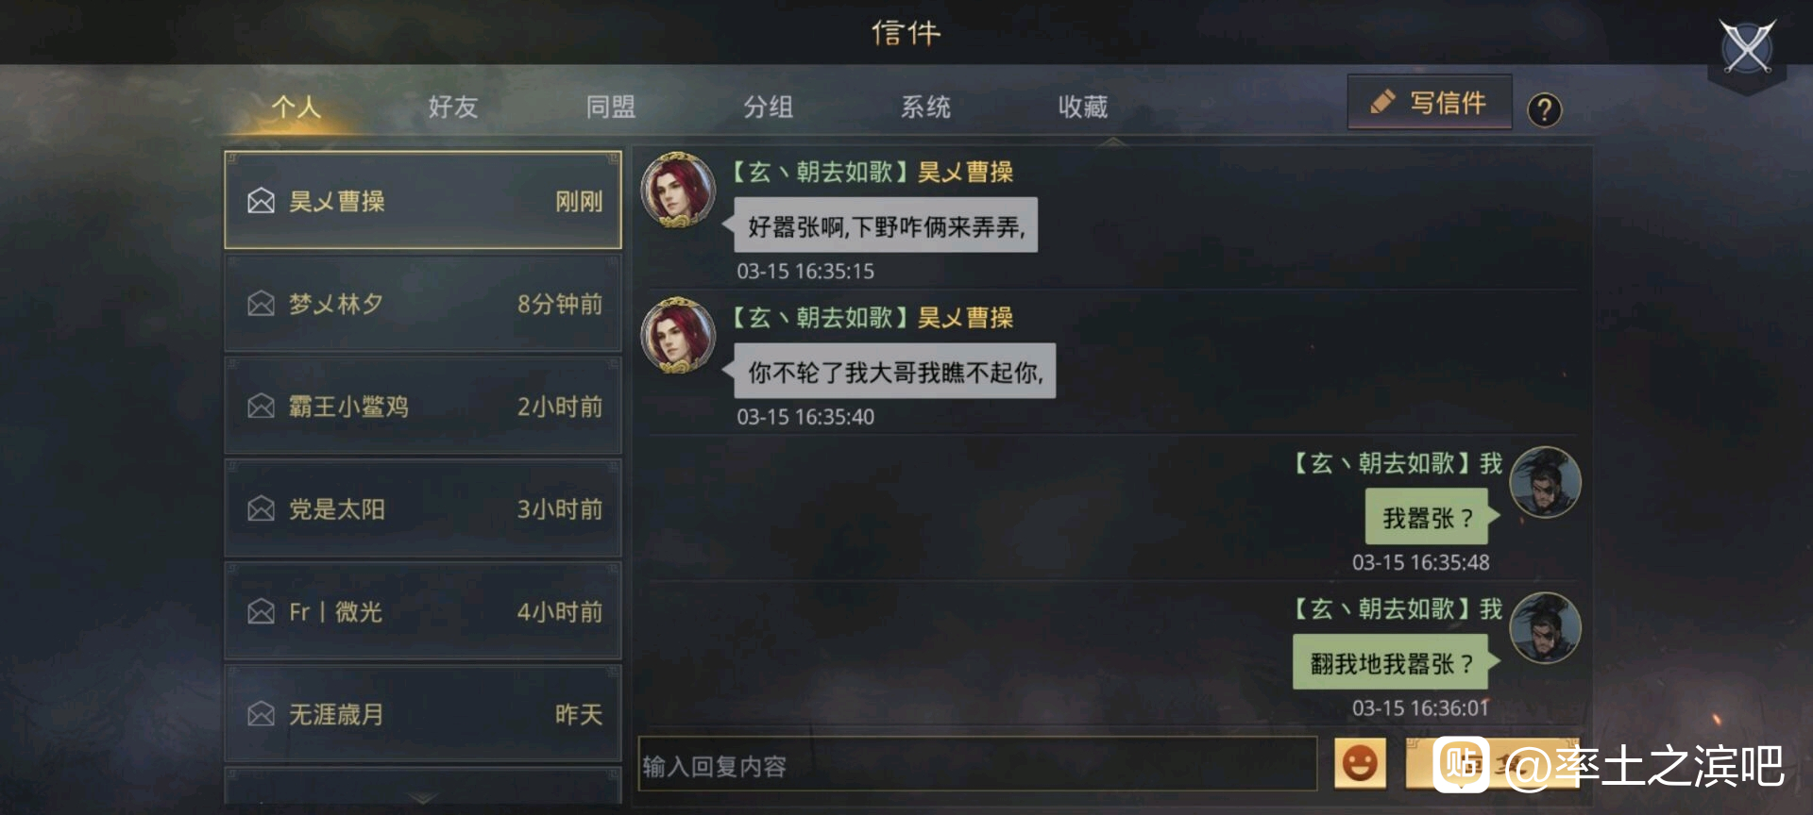Click small up arrow above chat panel

pos(1113,141)
